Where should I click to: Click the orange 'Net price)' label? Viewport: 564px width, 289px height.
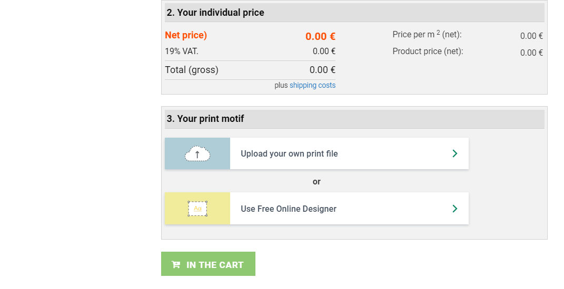(x=186, y=35)
